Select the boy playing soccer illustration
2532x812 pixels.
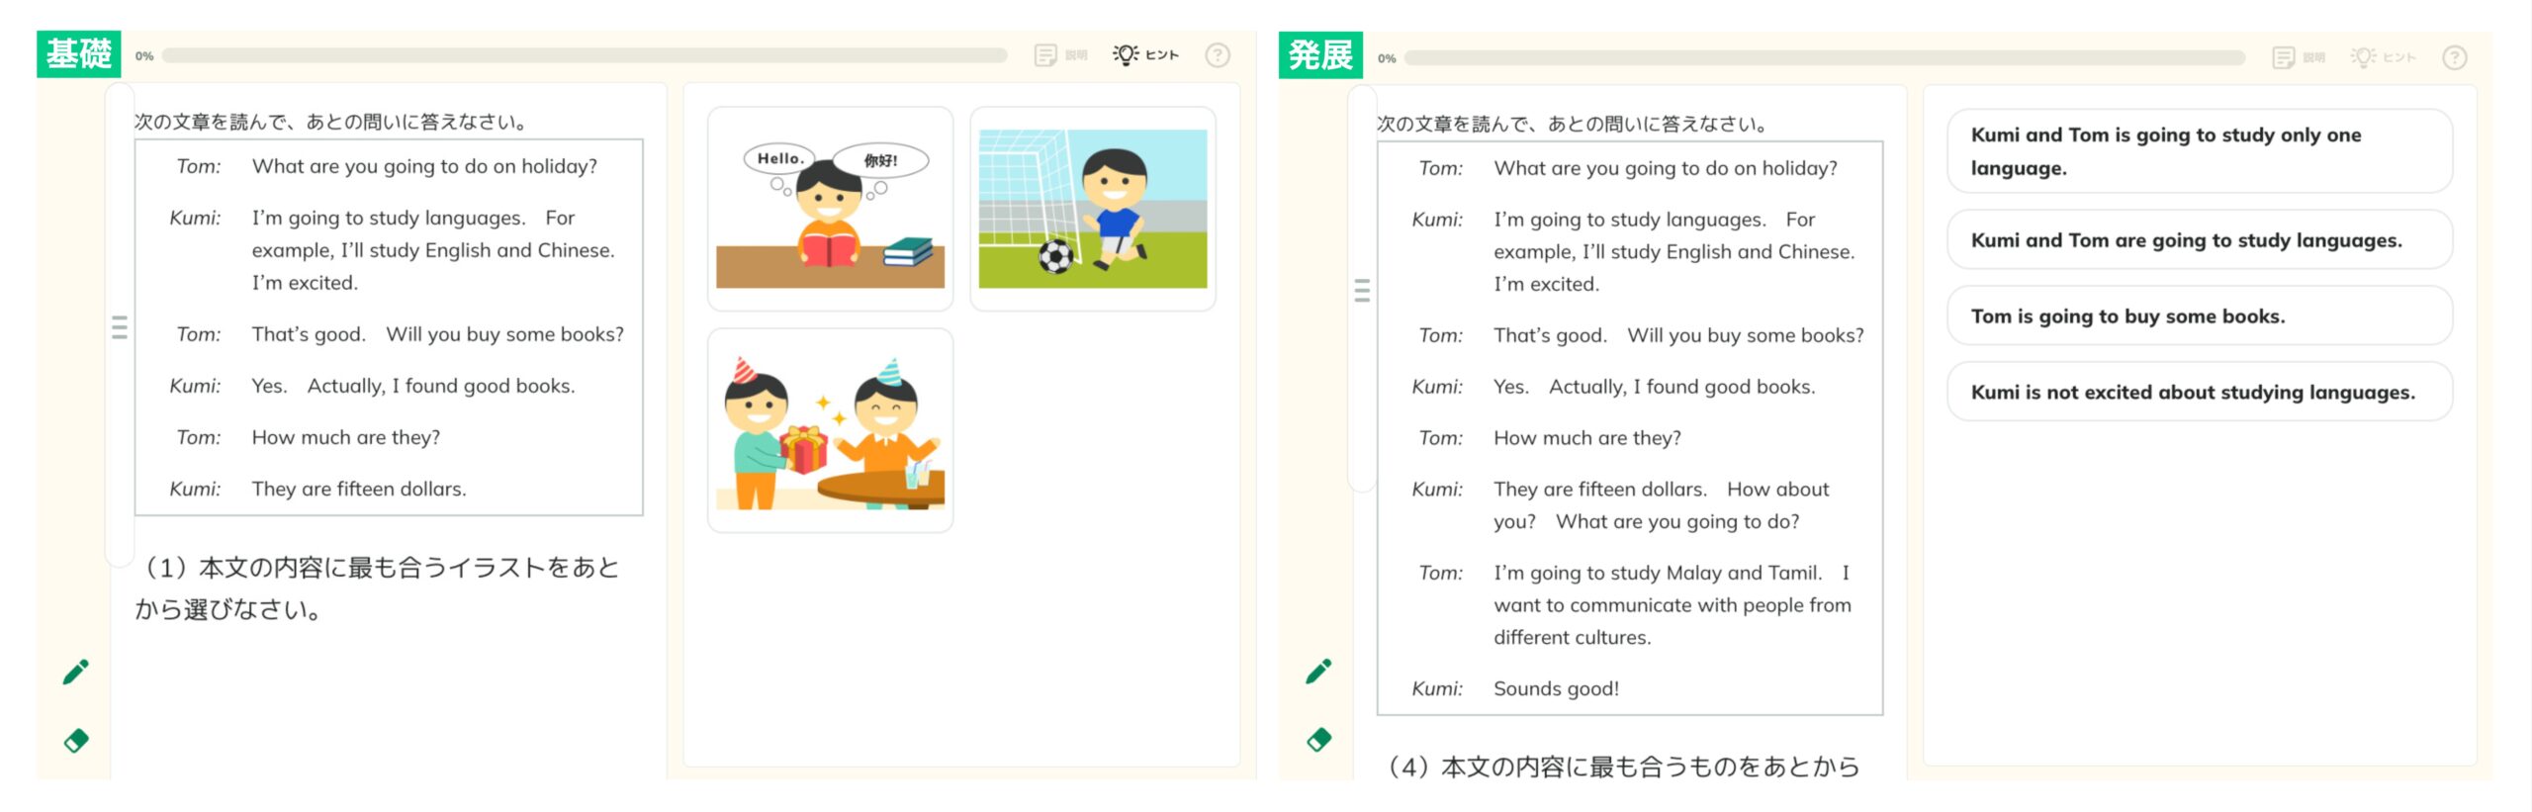pyautogui.click(x=1092, y=209)
